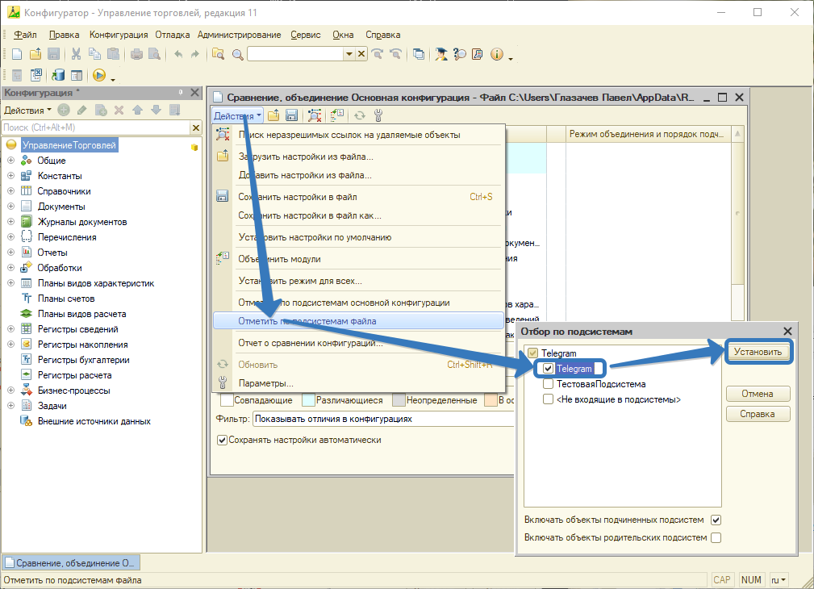Image resolution: width=814 pixels, height=589 pixels.
Task: Open the Администрирование menu
Action: [x=239, y=35]
